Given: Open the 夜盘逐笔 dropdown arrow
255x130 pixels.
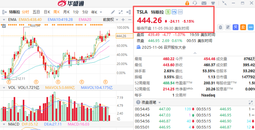Looking at the screenshot, I should pyautogui.click(x=159, y=103).
